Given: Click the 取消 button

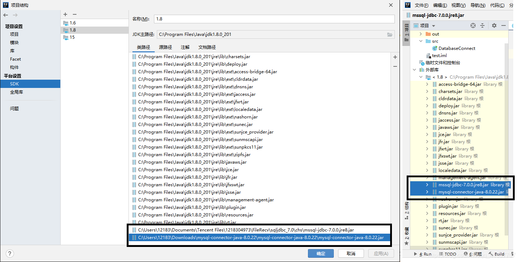Looking at the screenshot, I should (351, 254).
